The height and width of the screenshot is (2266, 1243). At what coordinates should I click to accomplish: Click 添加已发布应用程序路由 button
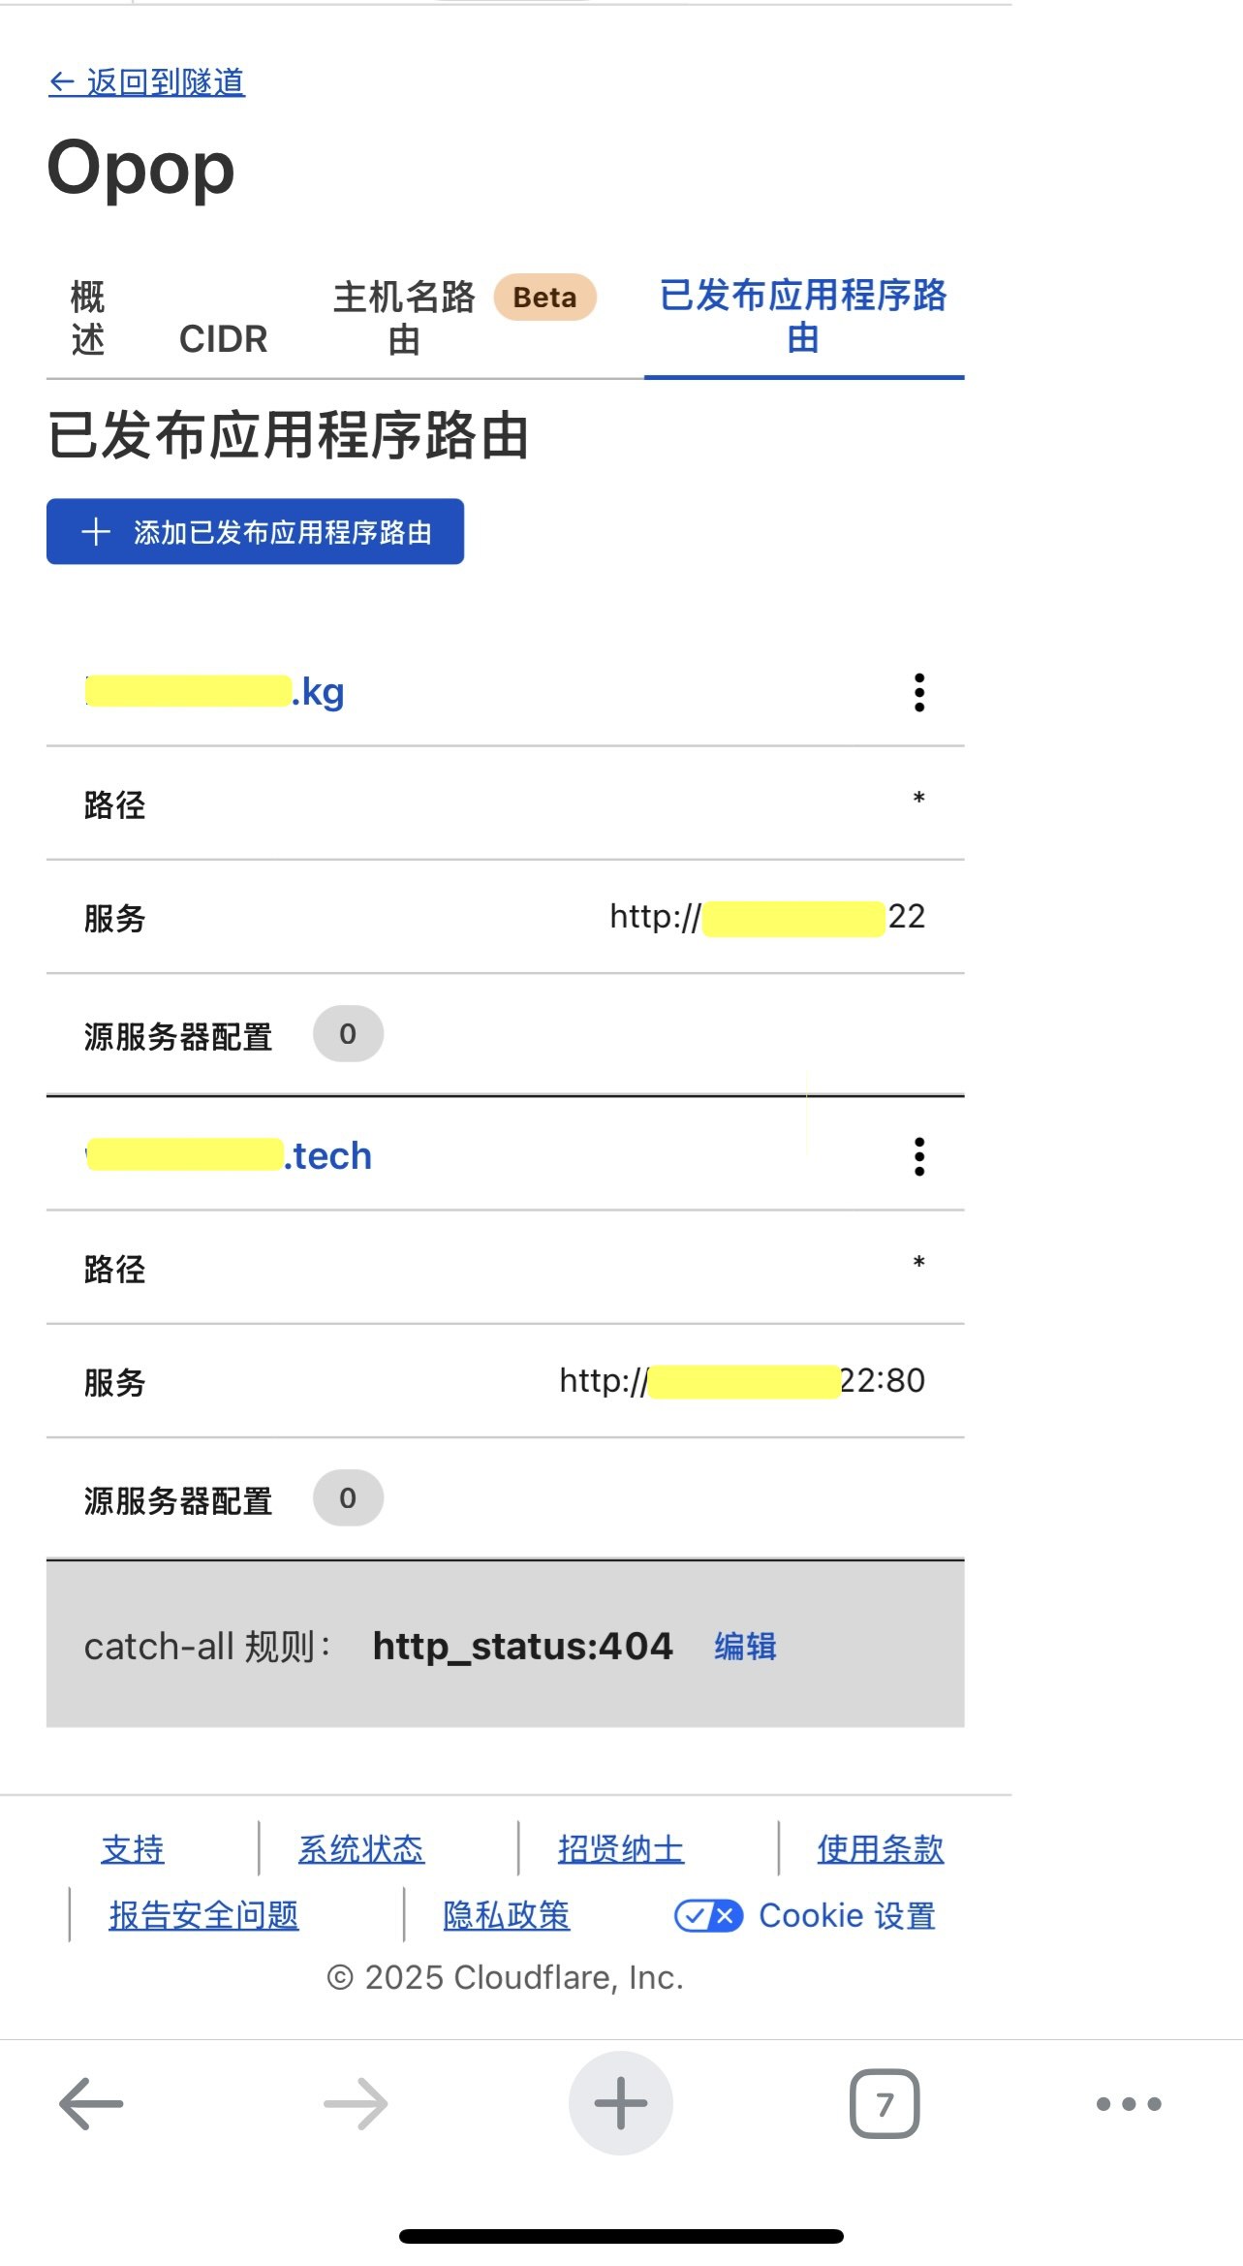tap(255, 531)
